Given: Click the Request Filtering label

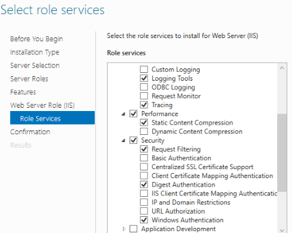Looking at the screenshot, I should coord(176,149).
